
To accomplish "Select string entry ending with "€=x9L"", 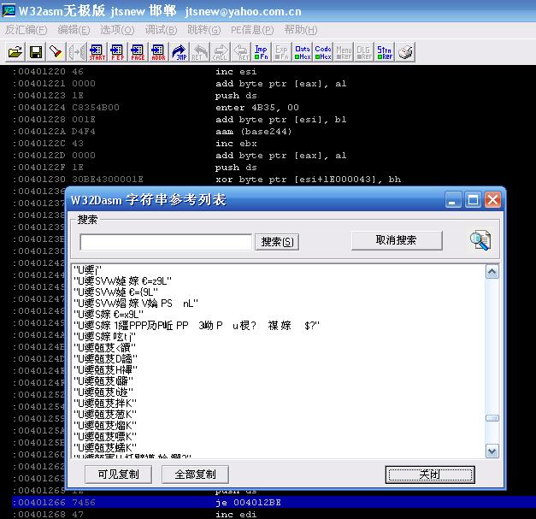I will pyautogui.click(x=109, y=314).
